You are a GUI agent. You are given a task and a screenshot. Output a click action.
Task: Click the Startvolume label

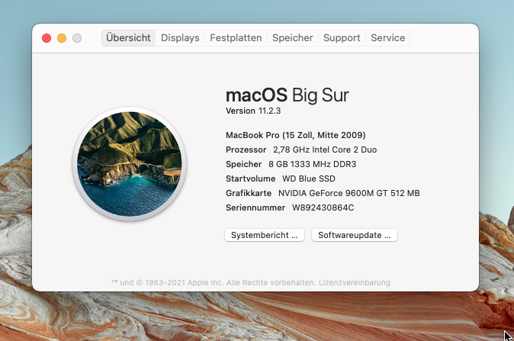click(x=250, y=179)
